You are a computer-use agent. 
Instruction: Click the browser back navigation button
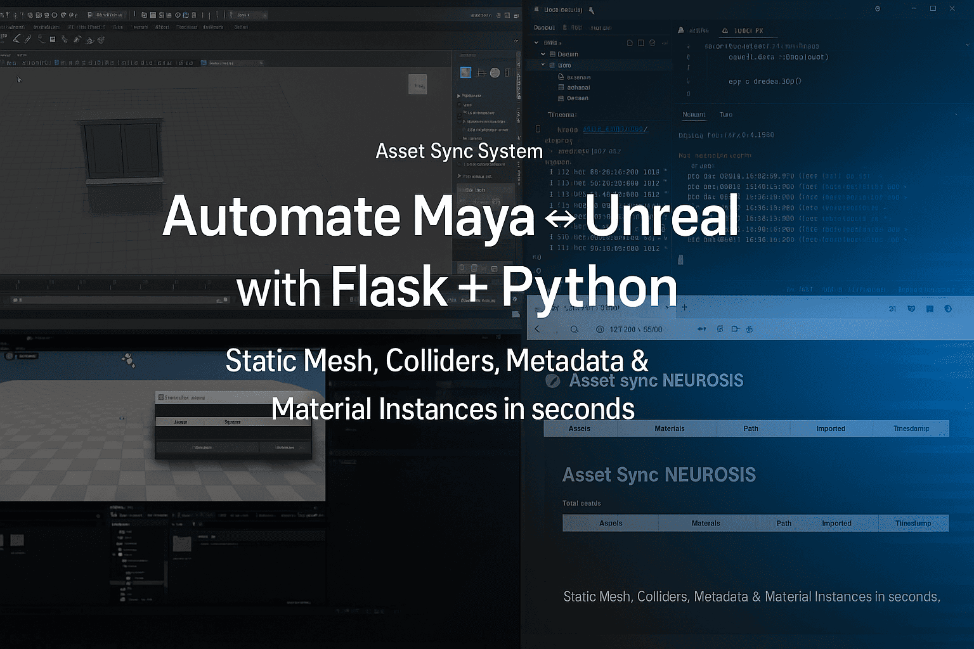(536, 328)
